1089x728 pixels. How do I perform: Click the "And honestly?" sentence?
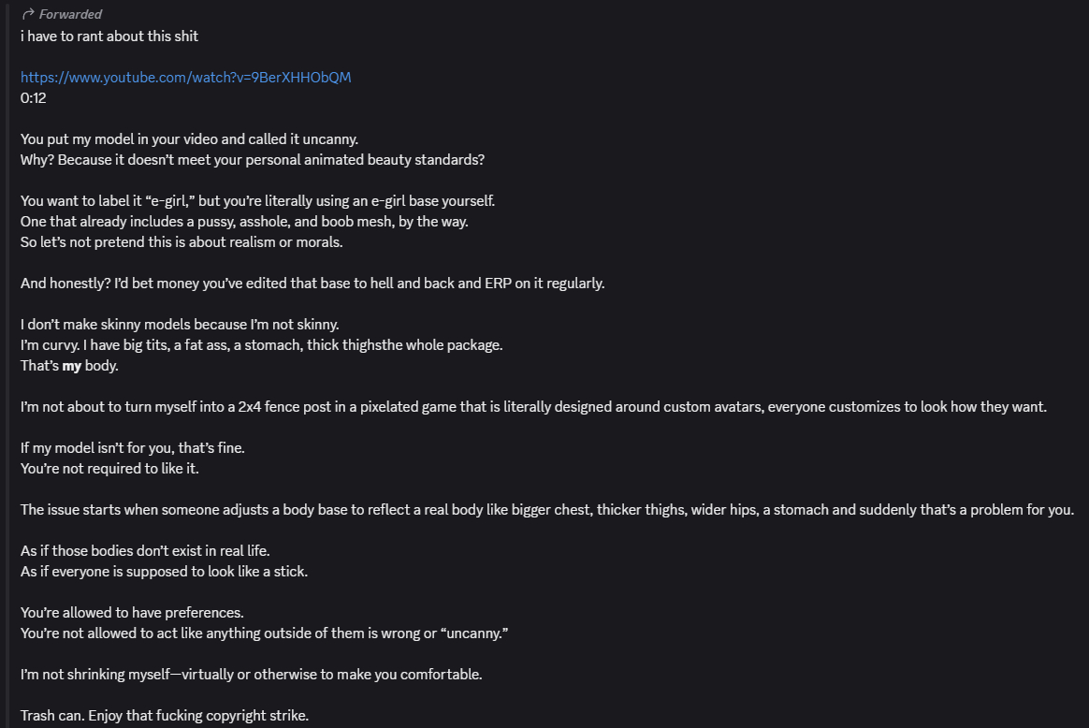(x=312, y=283)
